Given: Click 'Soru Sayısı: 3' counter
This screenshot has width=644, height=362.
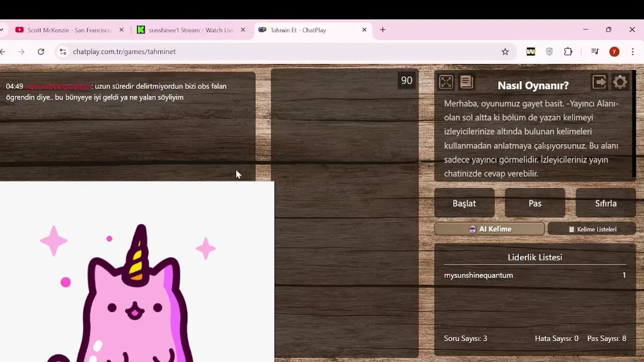Looking at the screenshot, I should click(466, 338).
